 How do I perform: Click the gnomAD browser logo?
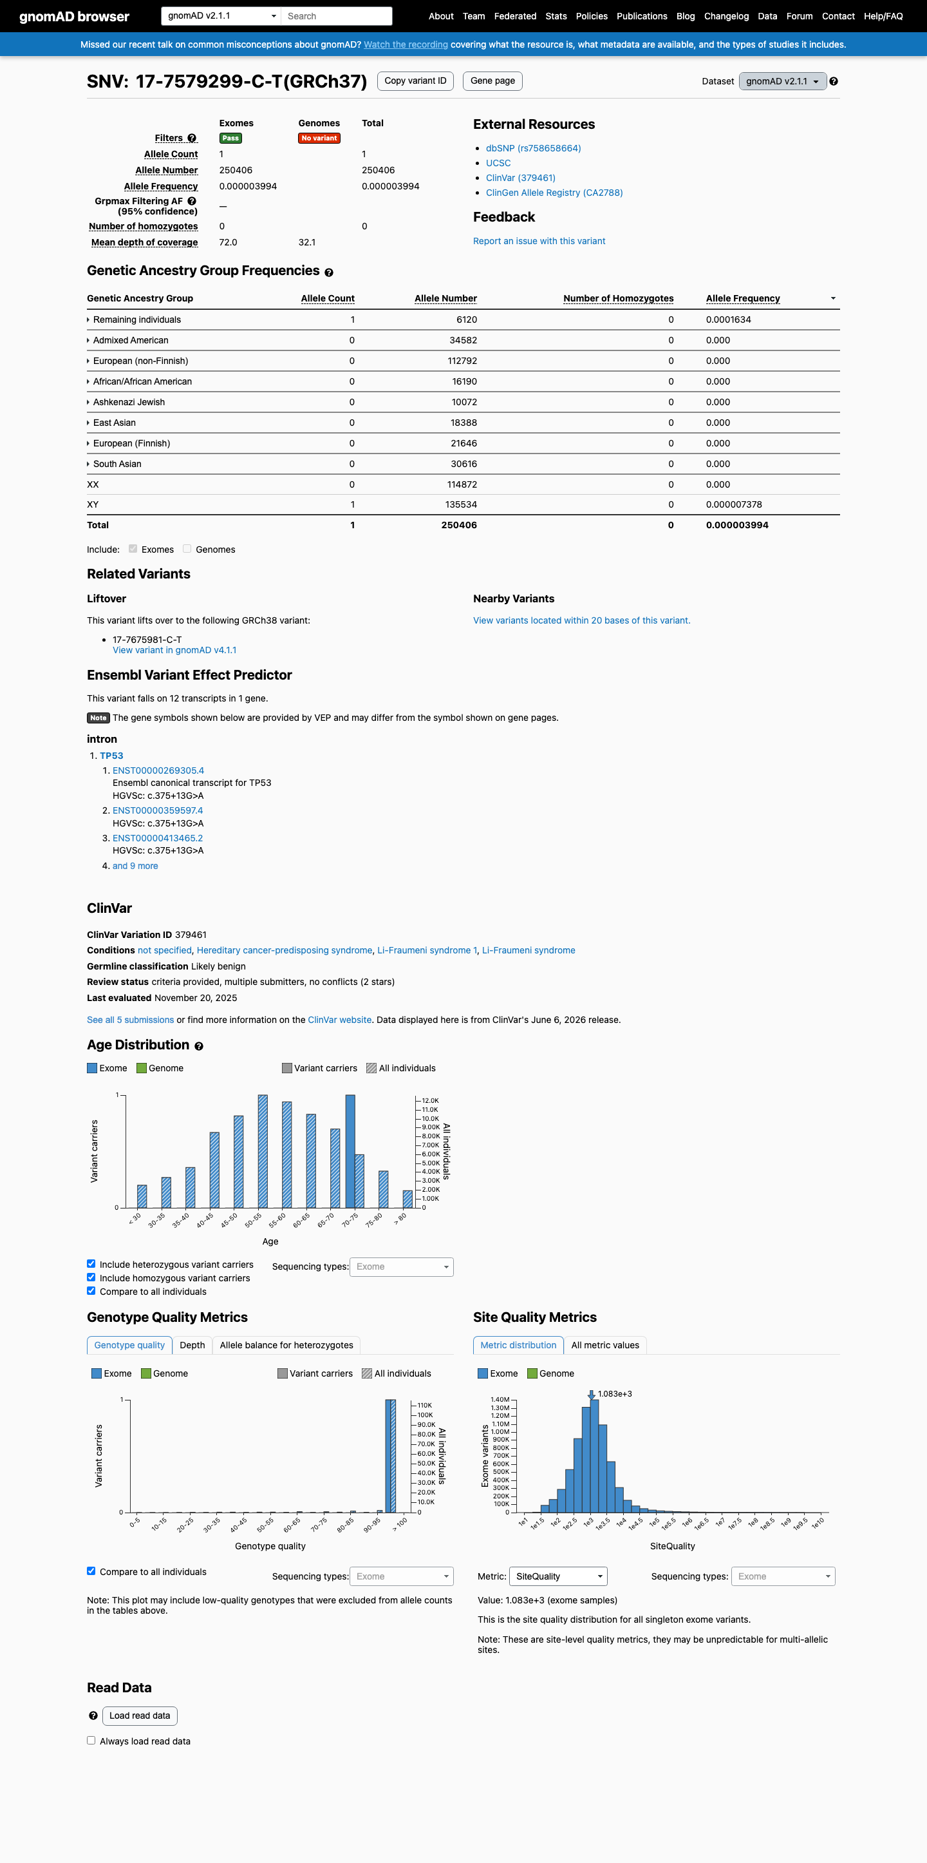[x=75, y=16]
